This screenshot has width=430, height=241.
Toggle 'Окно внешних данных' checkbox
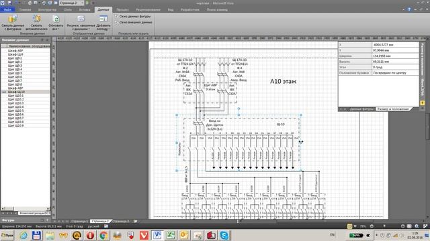point(116,22)
